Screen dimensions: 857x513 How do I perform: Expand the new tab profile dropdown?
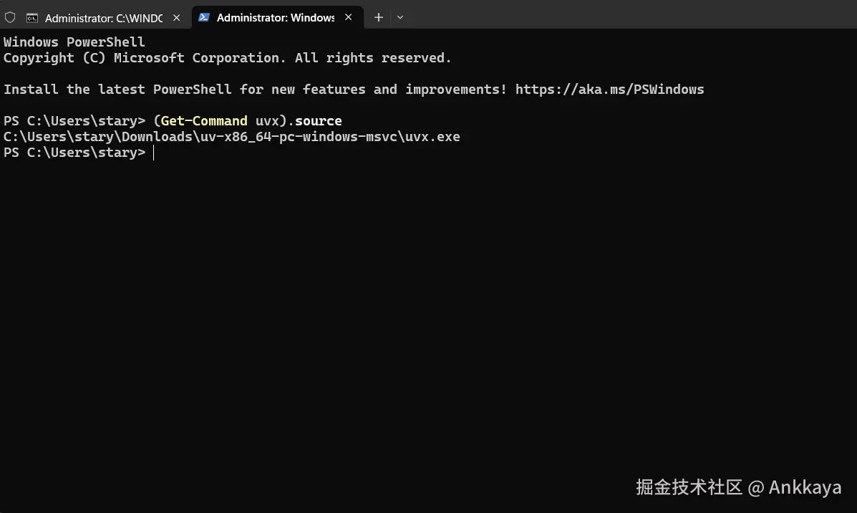tap(400, 18)
